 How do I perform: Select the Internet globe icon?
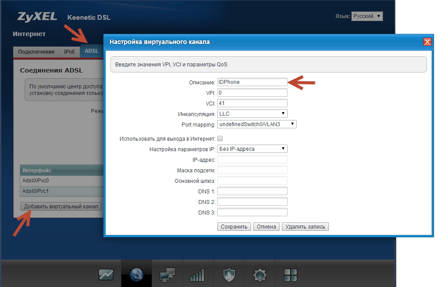tap(137, 275)
